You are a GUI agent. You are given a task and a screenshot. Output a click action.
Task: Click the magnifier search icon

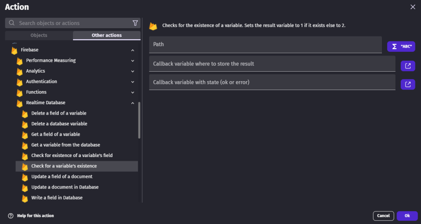[x=12, y=23]
